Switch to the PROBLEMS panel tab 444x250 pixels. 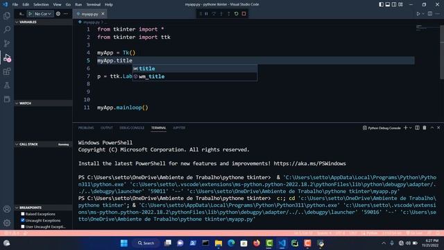(86, 128)
